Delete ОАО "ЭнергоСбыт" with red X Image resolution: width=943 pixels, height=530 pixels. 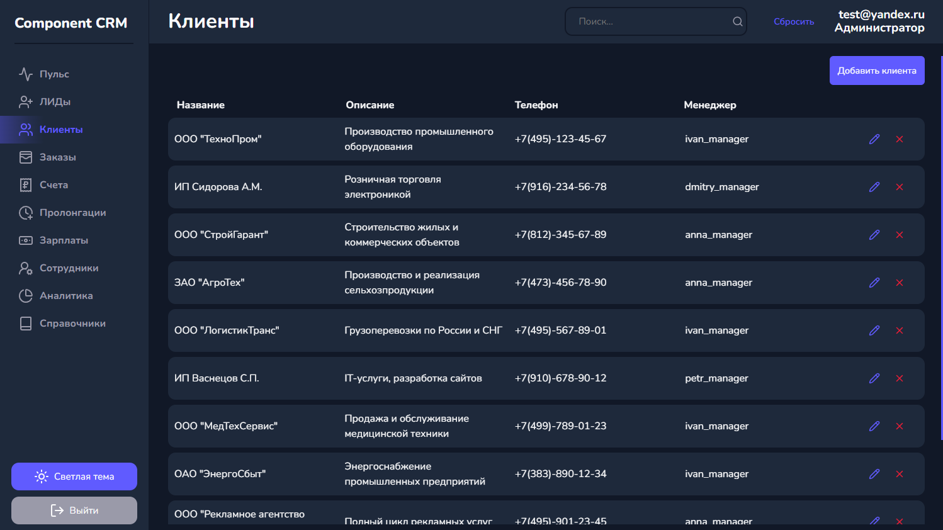click(900, 474)
